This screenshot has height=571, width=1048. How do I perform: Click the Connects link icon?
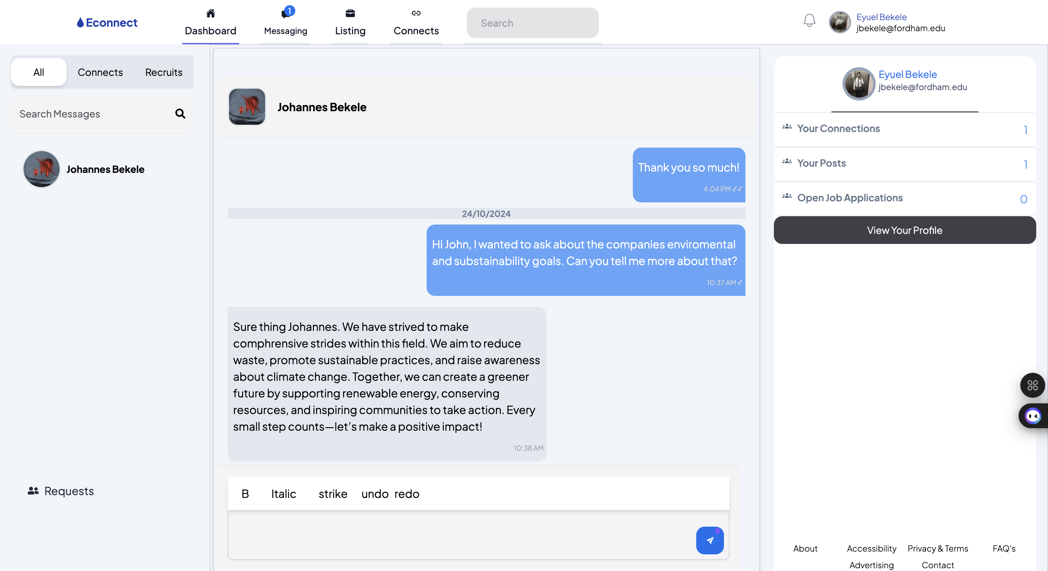[416, 13]
